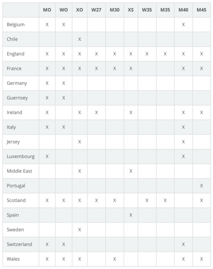
Task: Select the Spain XS X mark
Action: (x=131, y=215)
